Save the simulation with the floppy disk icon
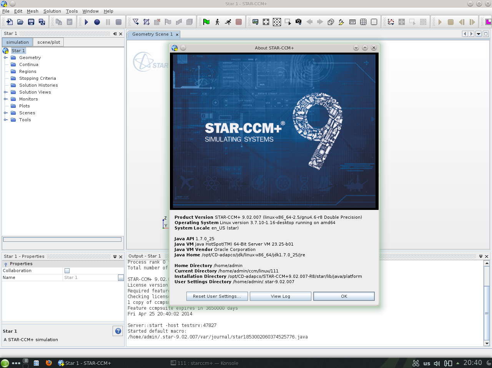492x368 pixels. tap(31, 22)
